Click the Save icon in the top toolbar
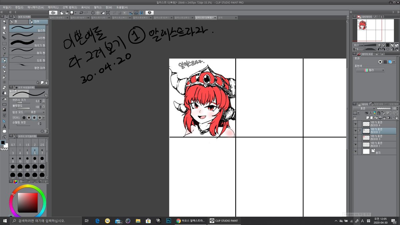Image resolution: width=400 pixels, height=225 pixels. pyautogui.click(x=72, y=13)
